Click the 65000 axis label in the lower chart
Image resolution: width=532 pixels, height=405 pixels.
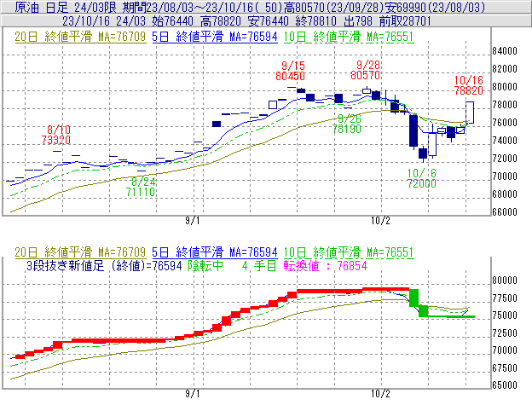pos(505,385)
